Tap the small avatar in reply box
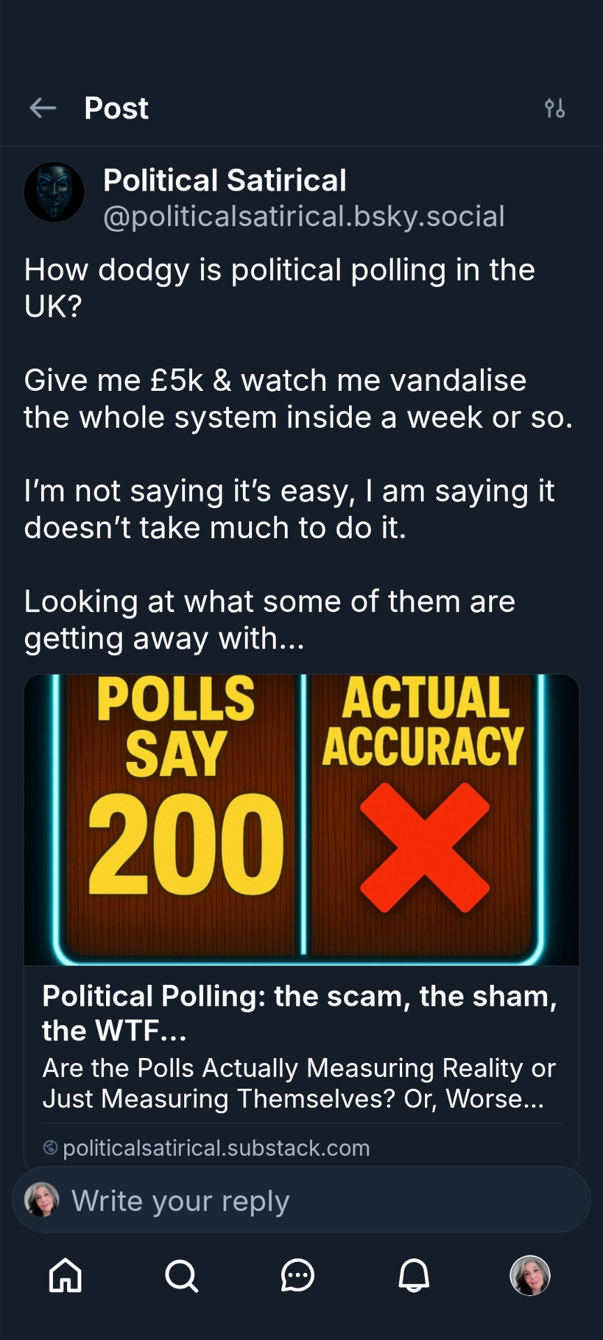 click(x=42, y=1200)
